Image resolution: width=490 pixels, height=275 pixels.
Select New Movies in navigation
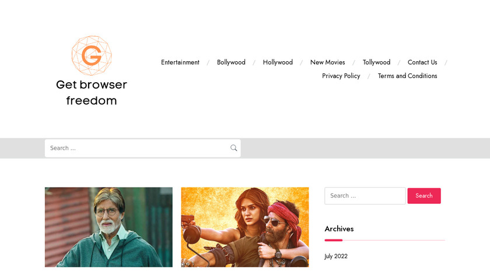[x=327, y=62]
